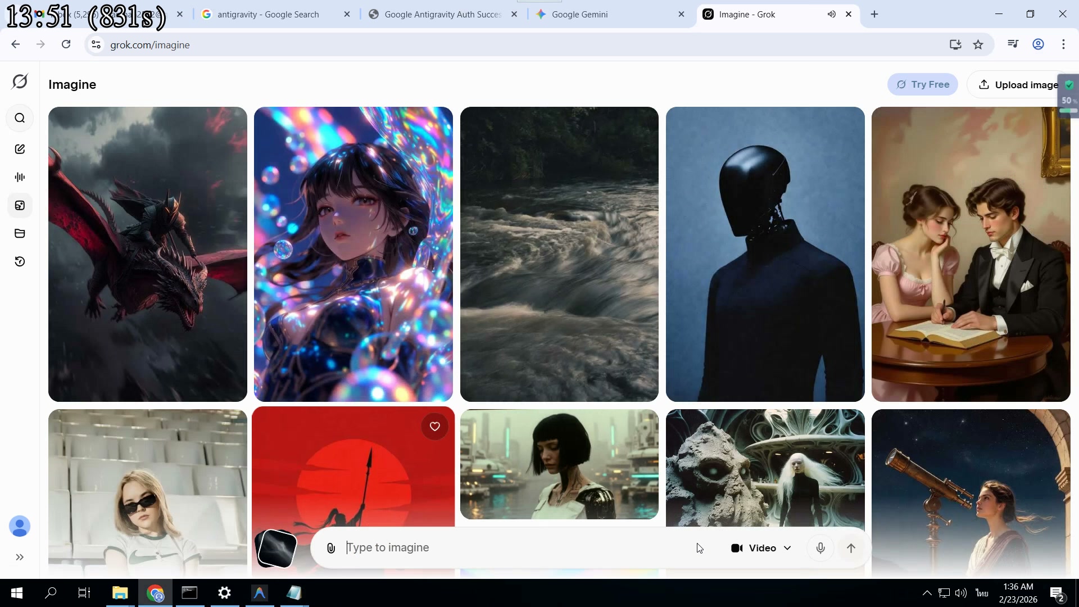The width and height of the screenshot is (1079, 607).
Task: Open the projects folder icon in sidebar
Action: coord(20,233)
